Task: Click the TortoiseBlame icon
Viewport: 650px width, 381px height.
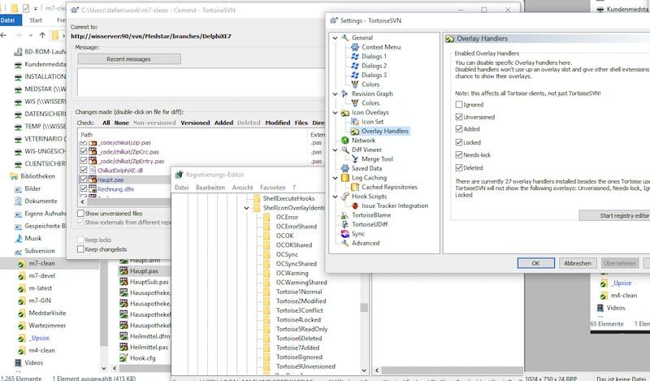Action: click(344, 215)
